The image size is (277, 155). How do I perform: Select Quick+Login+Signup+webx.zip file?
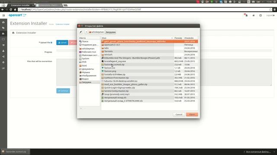pos(149,88)
